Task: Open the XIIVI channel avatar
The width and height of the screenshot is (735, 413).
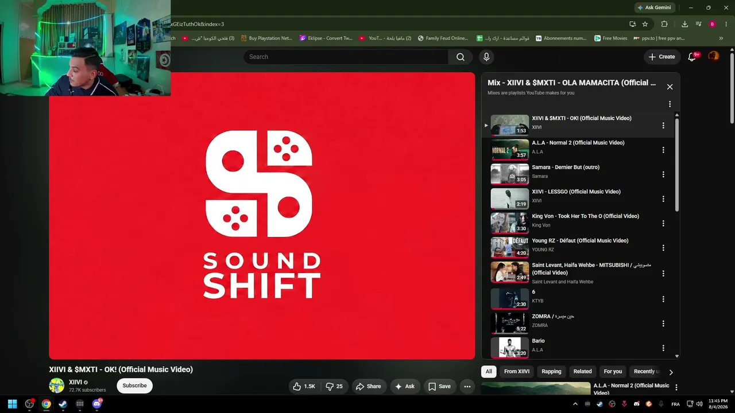Action: pyautogui.click(x=57, y=385)
